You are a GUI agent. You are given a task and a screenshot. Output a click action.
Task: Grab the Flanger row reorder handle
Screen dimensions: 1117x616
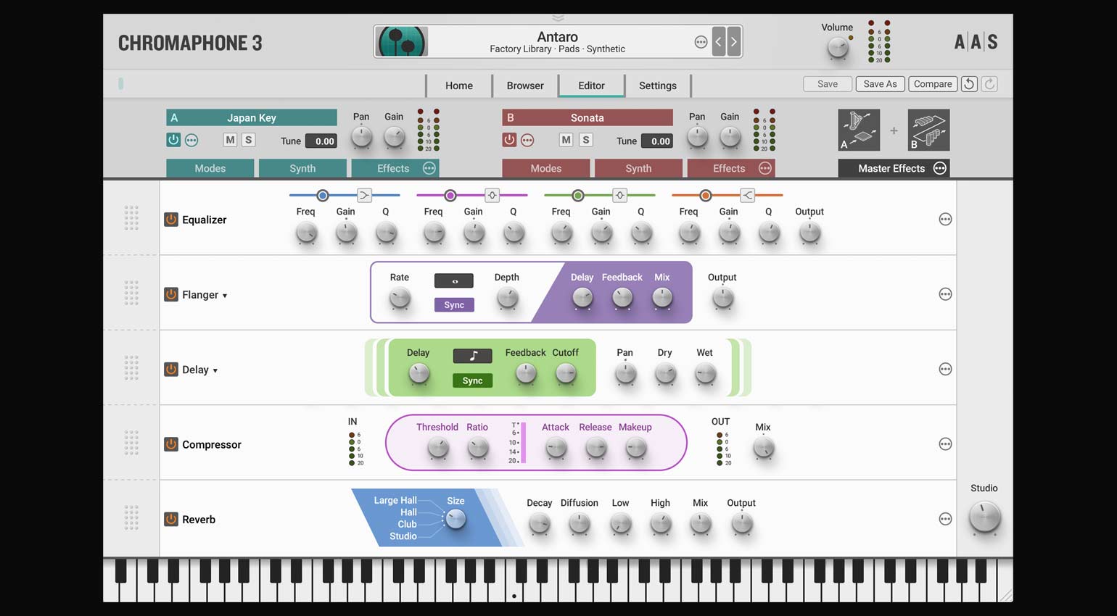point(131,293)
